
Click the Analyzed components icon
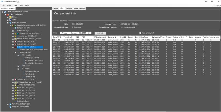10,107
